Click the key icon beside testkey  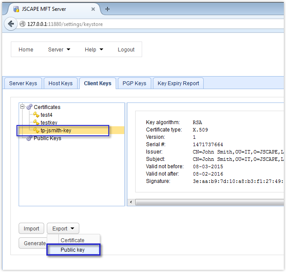coord(36,123)
